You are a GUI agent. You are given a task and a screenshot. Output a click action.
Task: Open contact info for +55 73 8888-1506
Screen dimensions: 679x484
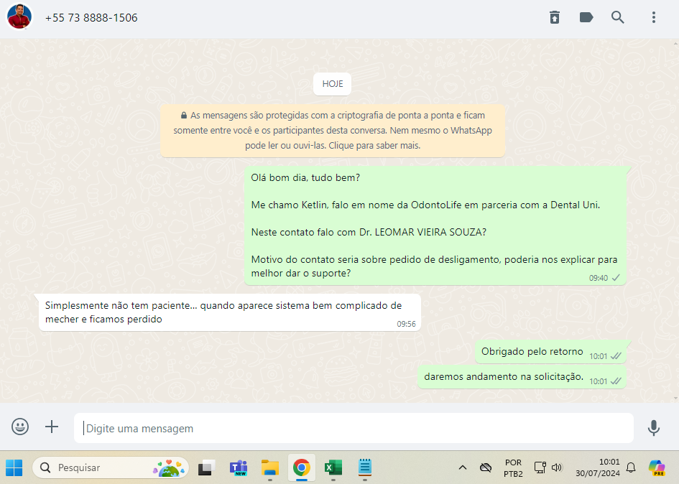[x=91, y=17]
